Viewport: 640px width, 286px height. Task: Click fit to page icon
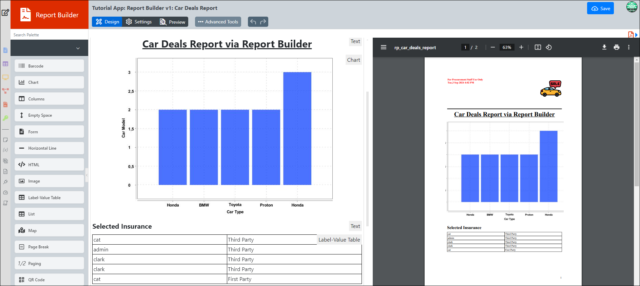538,47
